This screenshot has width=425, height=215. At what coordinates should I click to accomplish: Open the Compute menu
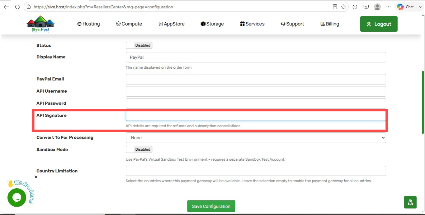[129, 24]
